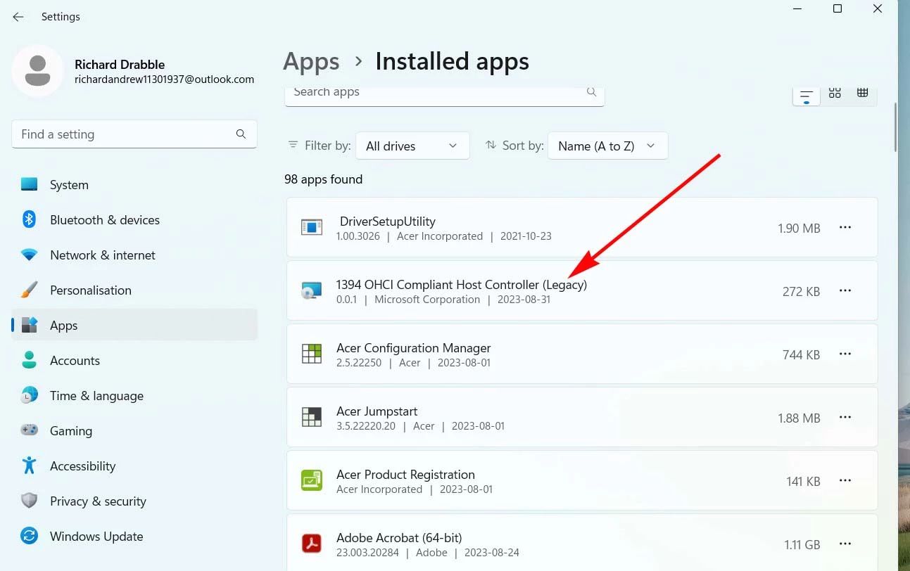Open Windows Update settings

coord(134,537)
